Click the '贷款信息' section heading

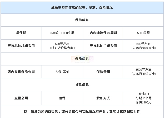click(82, 85)
